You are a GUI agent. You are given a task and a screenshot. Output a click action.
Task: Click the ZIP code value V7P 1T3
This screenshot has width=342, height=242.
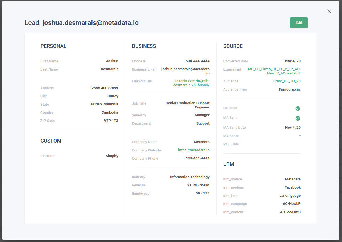pyautogui.click(x=111, y=121)
